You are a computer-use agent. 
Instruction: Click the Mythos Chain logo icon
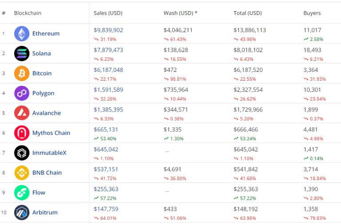pos(22,133)
